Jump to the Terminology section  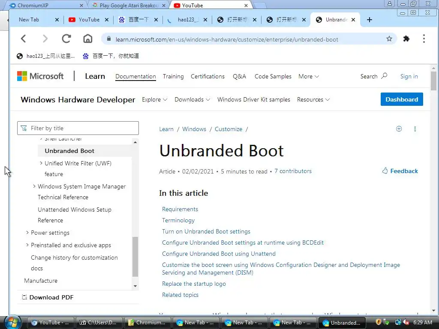pos(178,221)
